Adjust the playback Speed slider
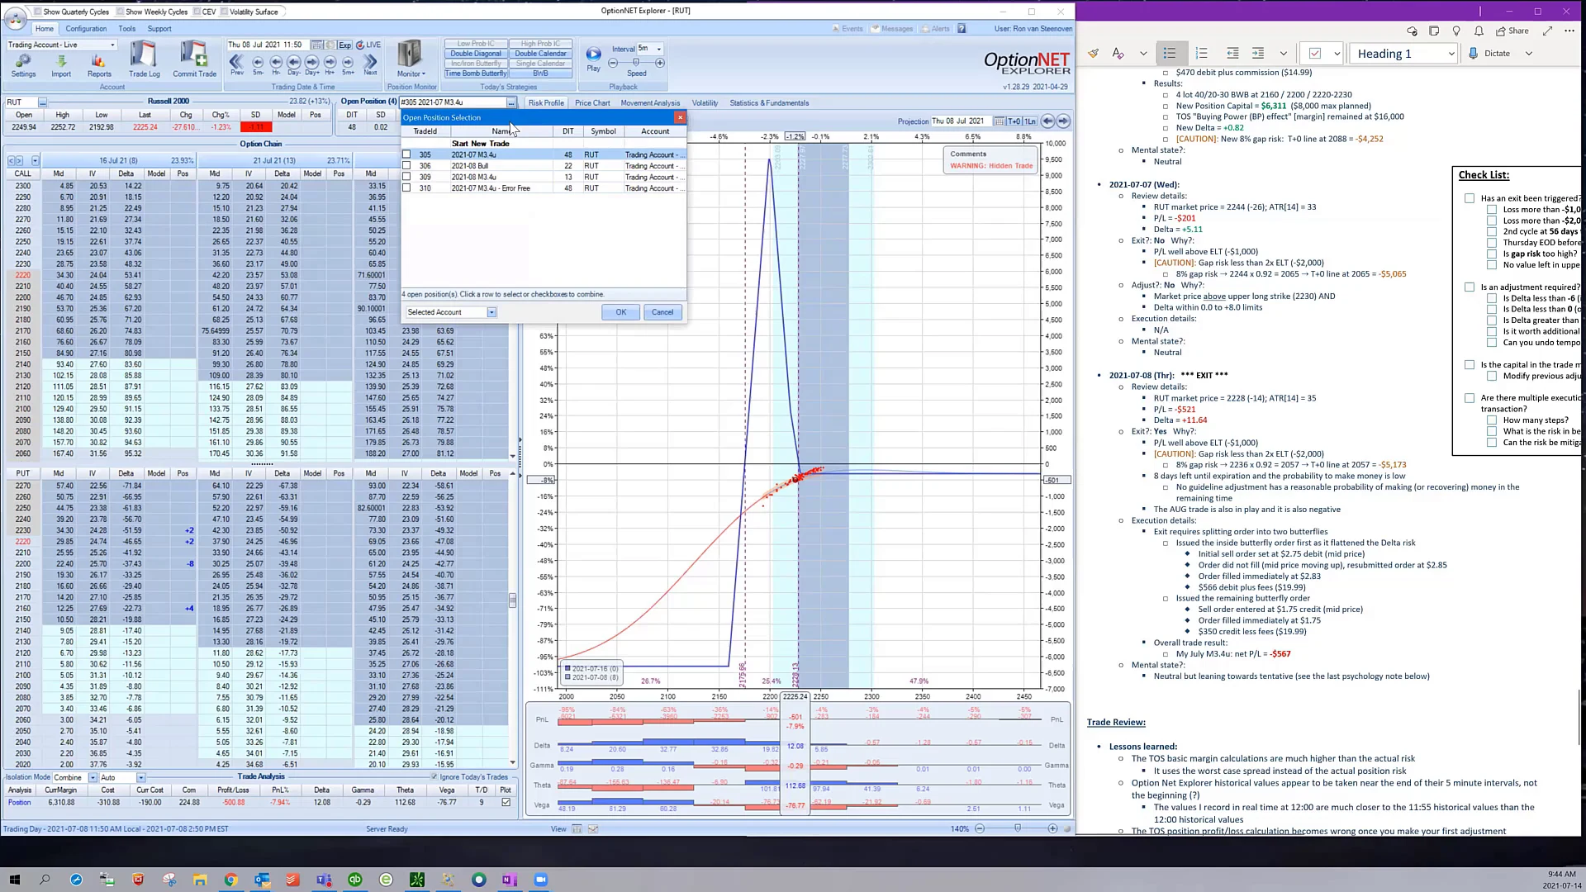The height and width of the screenshot is (892, 1586). (x=636, y=63)
